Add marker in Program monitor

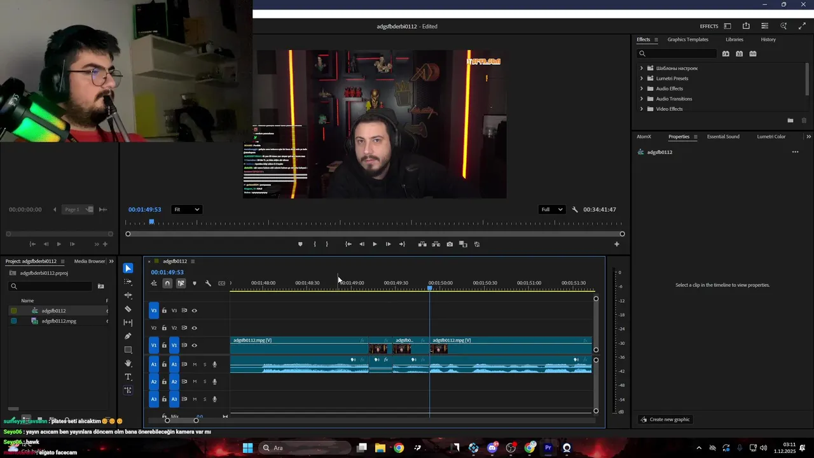pyautogui.click(x=300, y=244)
